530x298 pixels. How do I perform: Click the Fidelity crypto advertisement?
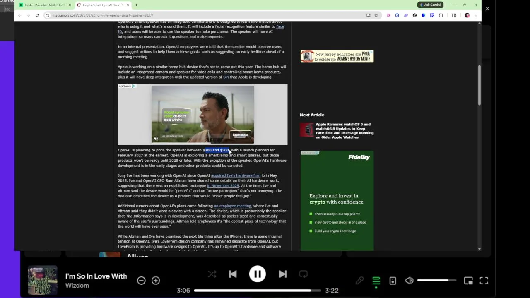[337, 201]
